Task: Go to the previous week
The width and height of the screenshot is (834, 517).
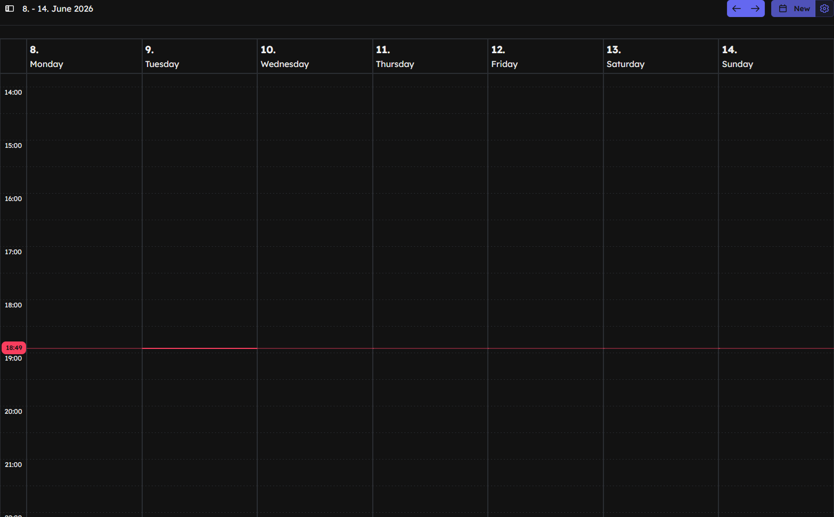Action: point(737,9)
